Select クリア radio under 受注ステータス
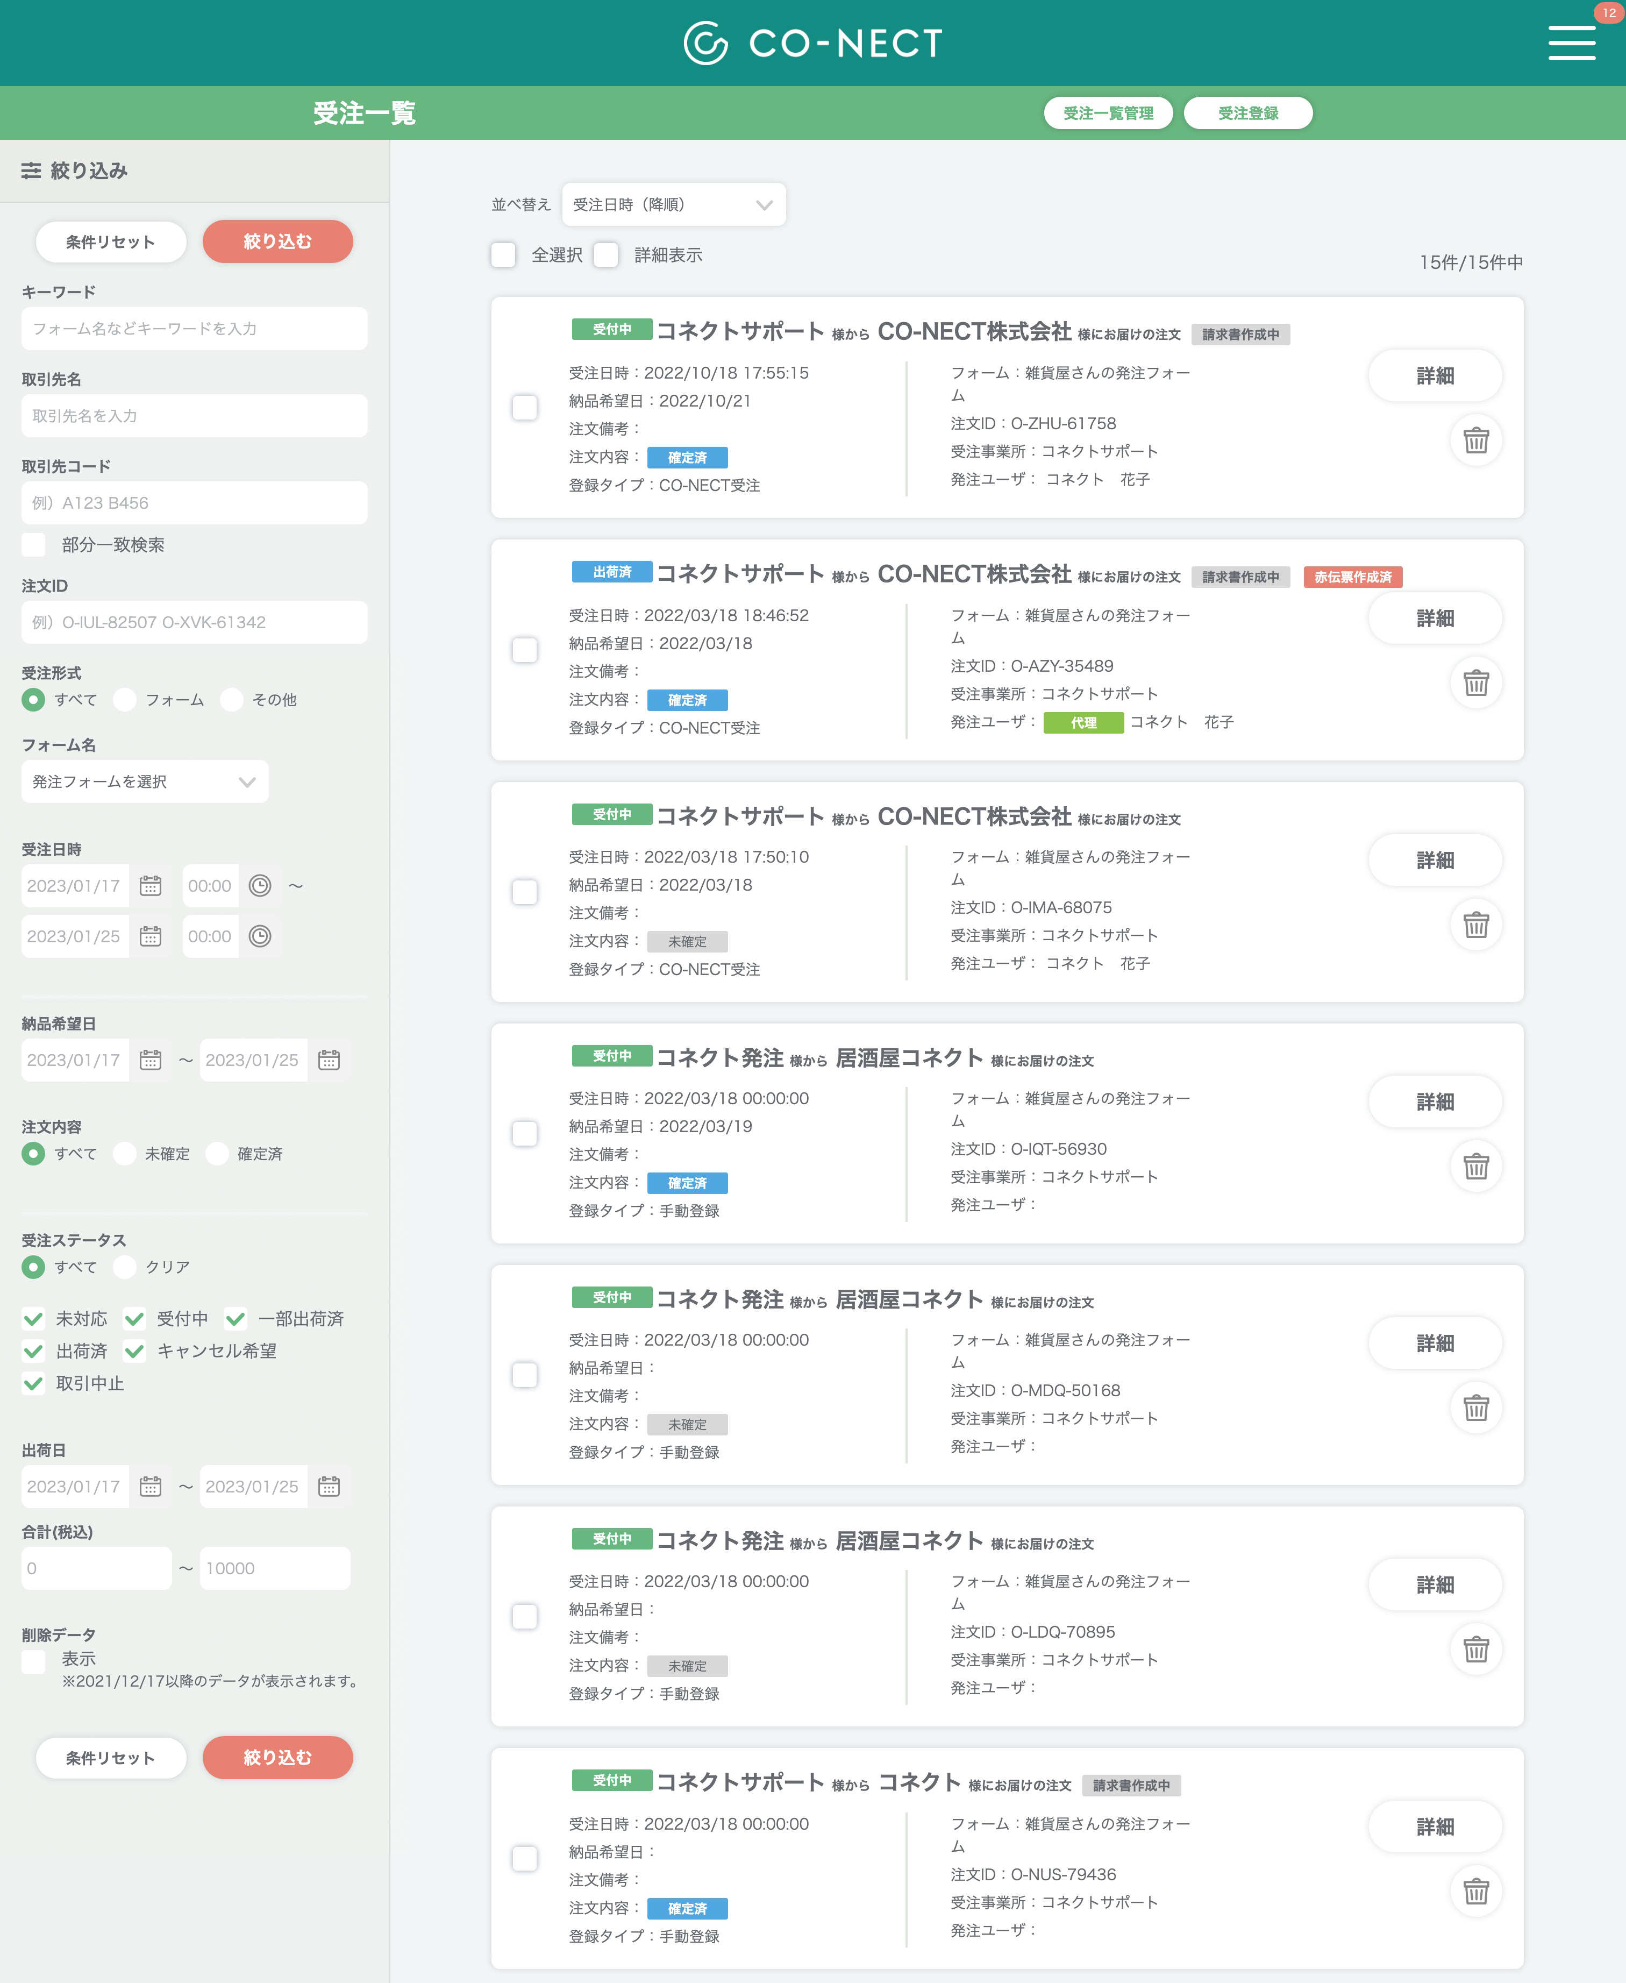 click(125, 1267)
